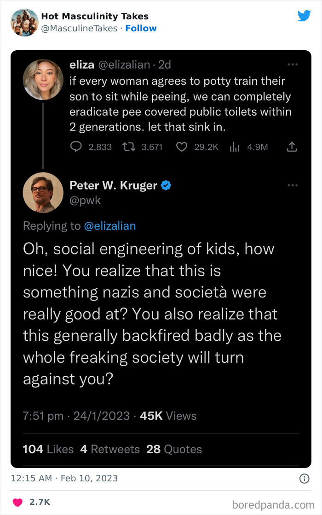Click the info circle icon near date
322x515 pixels.
304,479
